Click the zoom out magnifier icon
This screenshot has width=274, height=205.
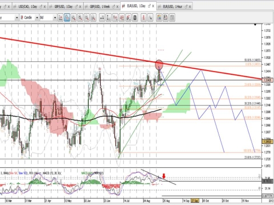tap(87, 17)
